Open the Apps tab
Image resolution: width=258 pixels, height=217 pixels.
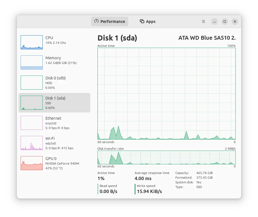[x=148, y=22]
